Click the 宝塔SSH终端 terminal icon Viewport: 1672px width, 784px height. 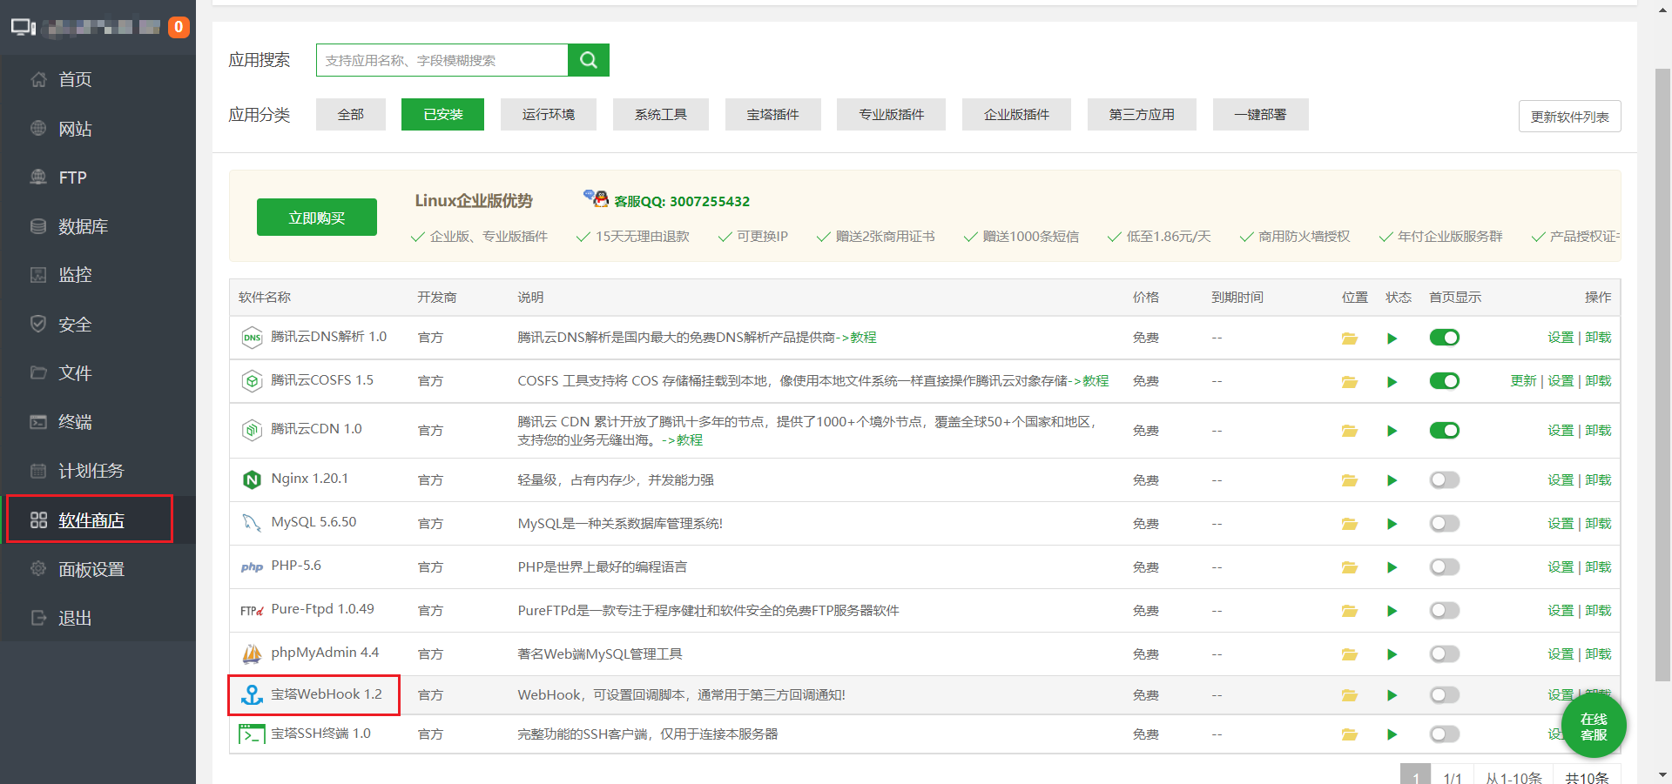[252, 734]
